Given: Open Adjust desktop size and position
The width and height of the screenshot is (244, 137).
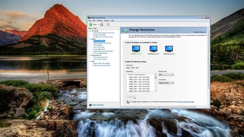Looking at the screenshot, I should pos(103,51).
